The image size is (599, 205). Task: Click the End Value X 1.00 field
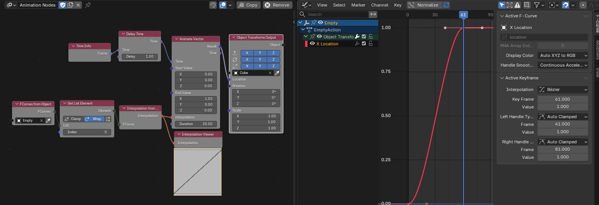[196, 99]
